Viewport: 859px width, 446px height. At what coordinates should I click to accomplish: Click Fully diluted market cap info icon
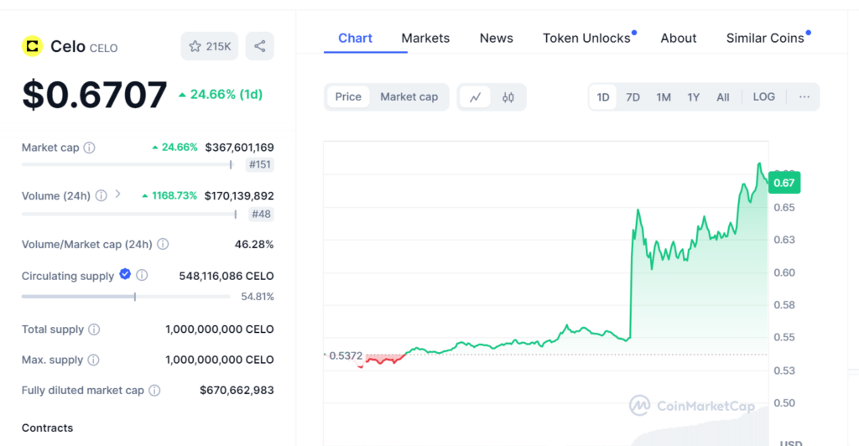tap(154, 391)
